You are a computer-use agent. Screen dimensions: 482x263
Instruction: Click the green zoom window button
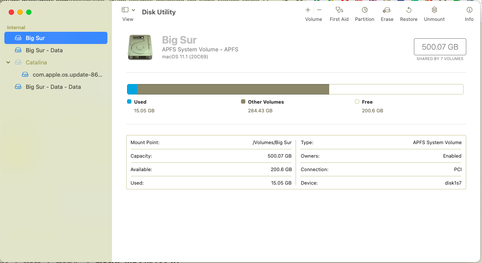click(x=29, y=12)
